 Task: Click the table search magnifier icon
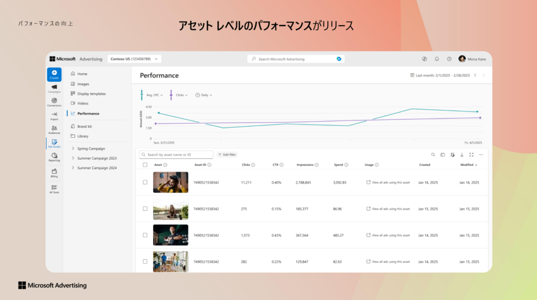click(433, 154)
